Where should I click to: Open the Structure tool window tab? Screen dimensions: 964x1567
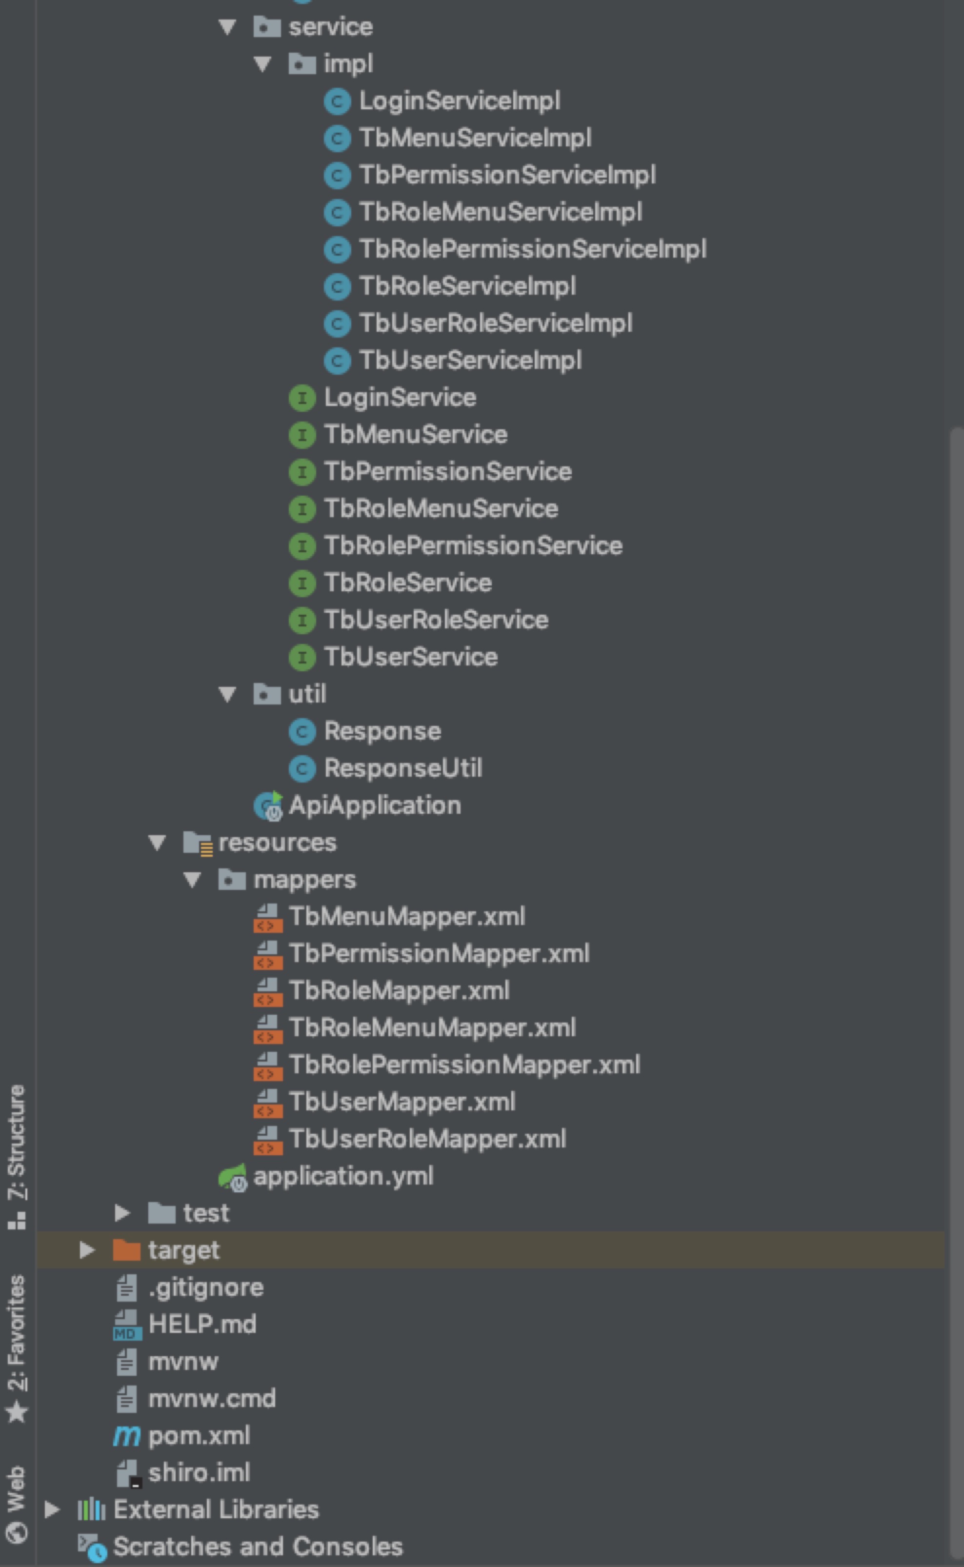[x=17, y=1155]
